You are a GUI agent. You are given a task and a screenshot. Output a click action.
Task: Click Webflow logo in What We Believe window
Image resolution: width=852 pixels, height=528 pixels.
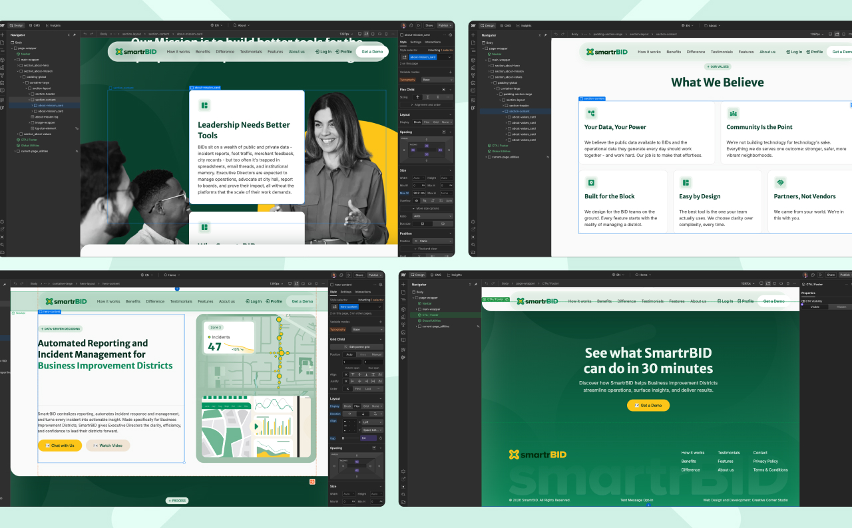click(473, 25)
